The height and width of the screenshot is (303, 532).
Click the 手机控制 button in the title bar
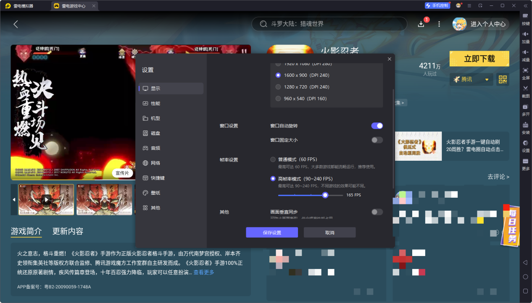(437, 5)
